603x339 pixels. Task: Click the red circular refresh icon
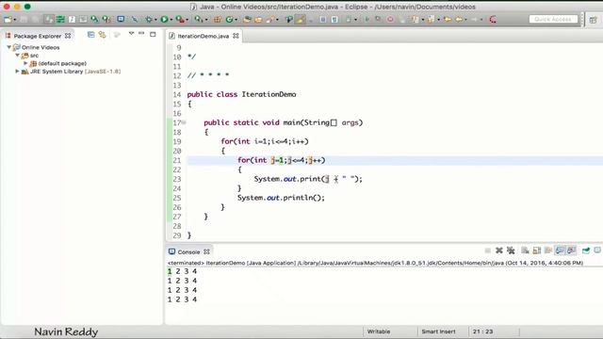[x=493, y=19]
